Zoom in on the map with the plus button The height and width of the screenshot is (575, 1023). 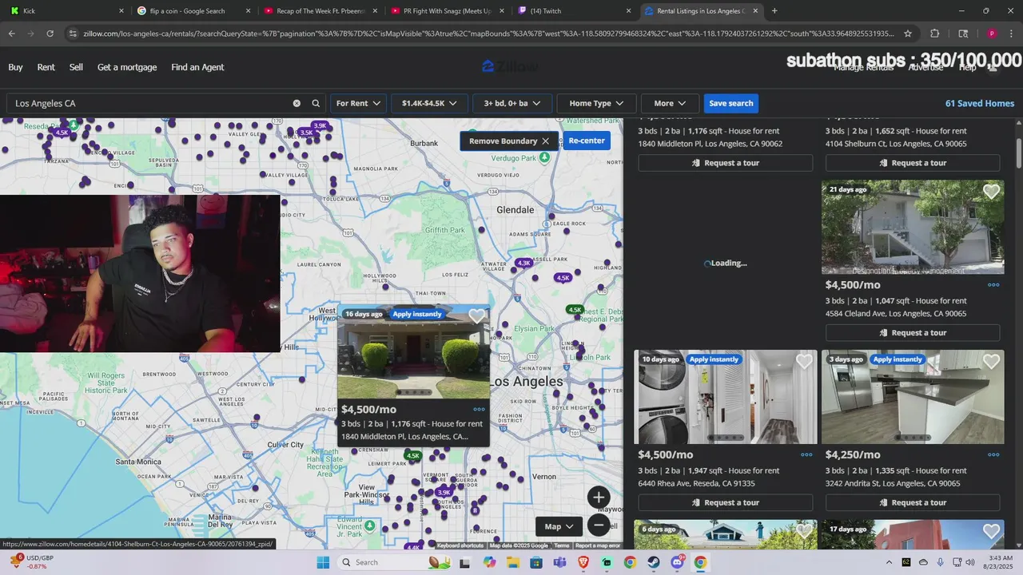[599, 497]
